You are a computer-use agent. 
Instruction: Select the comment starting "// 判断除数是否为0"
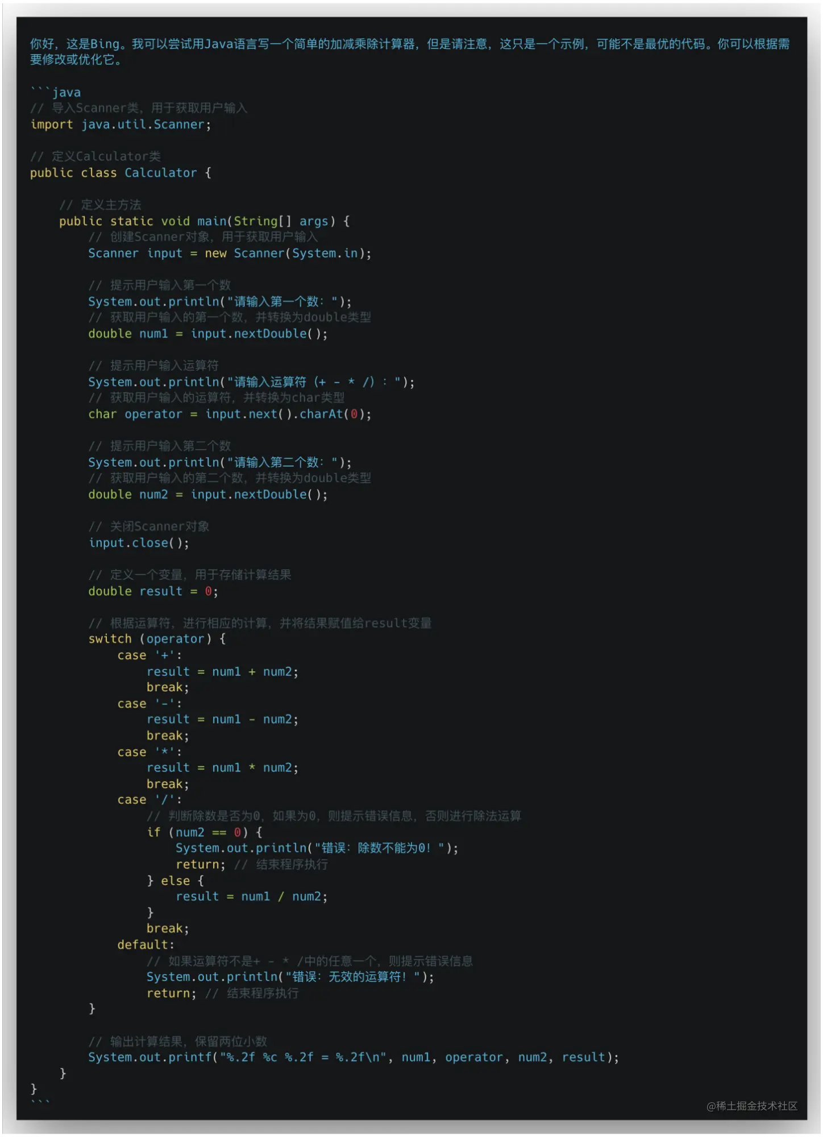click(334, 816)
